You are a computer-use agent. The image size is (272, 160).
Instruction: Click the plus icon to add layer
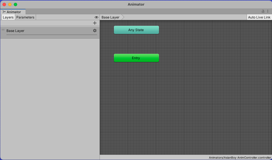coord(95,23)
